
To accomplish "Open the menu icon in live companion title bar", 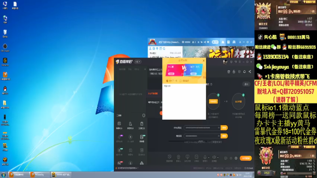I will pyautogui.click(x=240, y=62).
